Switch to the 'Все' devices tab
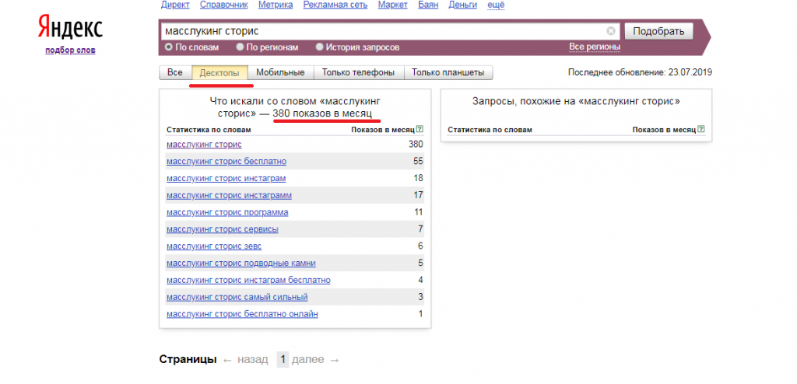The width and height of the screenshot is (797, 384). (x=175, y=72)
